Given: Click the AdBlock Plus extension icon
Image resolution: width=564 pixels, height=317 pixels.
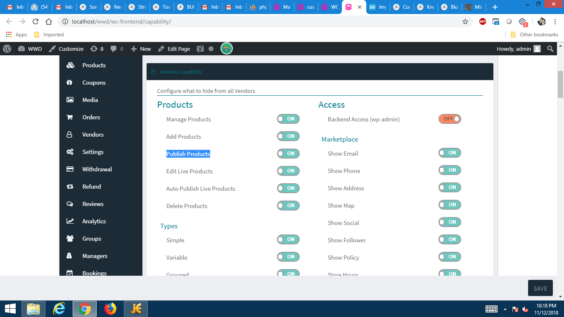Looking at the screenshot, I should (x=483, y=21).
